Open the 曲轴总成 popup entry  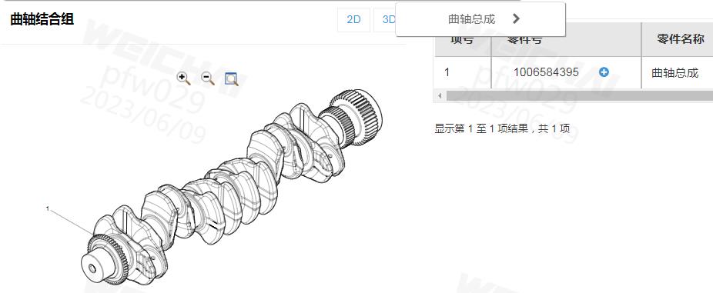click(480, 19)
